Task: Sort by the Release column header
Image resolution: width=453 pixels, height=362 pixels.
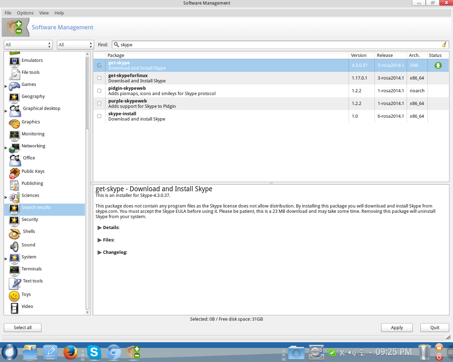Action: point(391,56)
